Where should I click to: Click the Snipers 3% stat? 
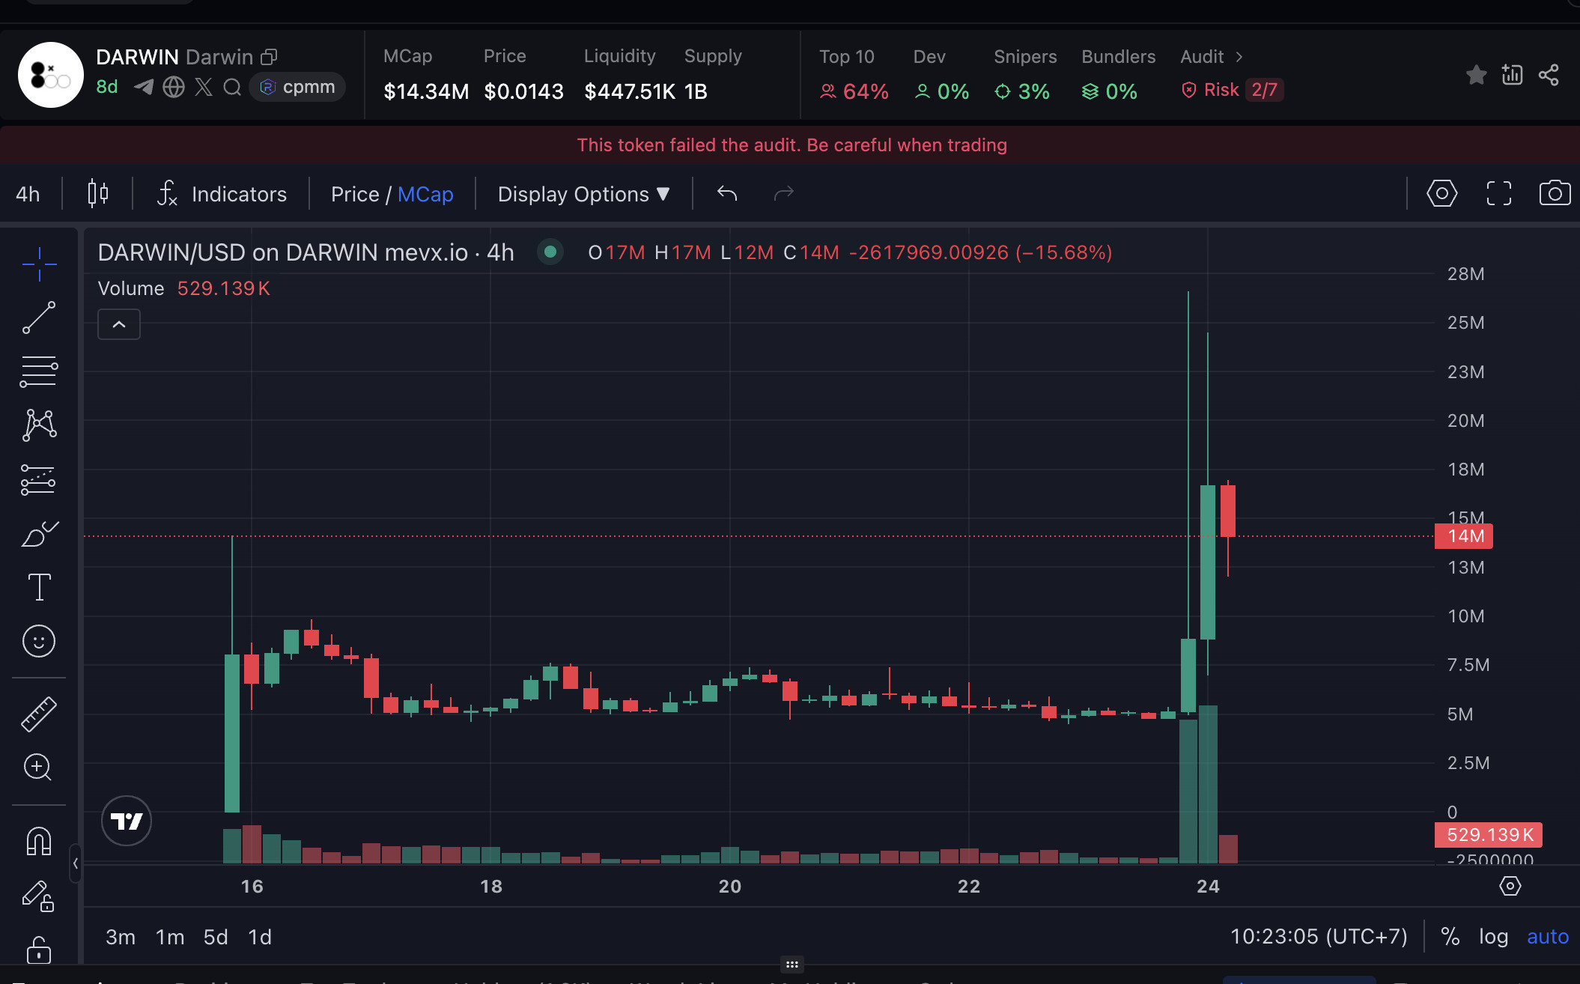click(1025, 75)
